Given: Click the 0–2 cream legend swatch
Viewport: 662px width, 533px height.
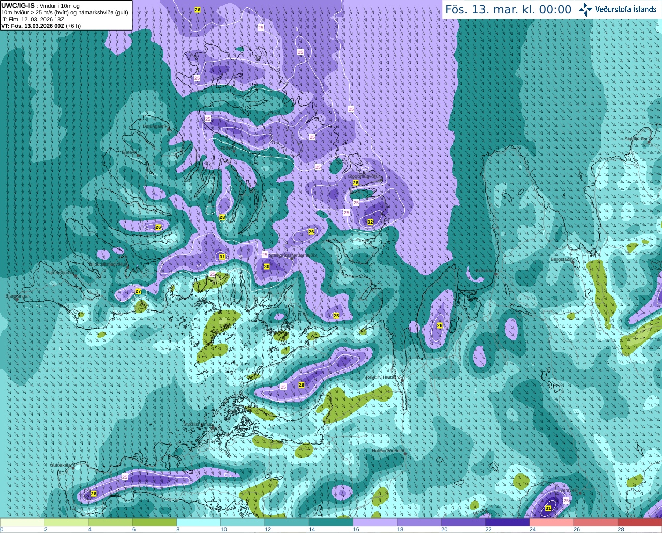Looking at the screenshot, I should 22,522.
